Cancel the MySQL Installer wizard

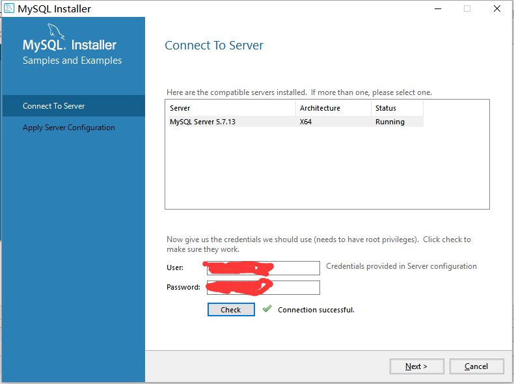tap(477, 366)
